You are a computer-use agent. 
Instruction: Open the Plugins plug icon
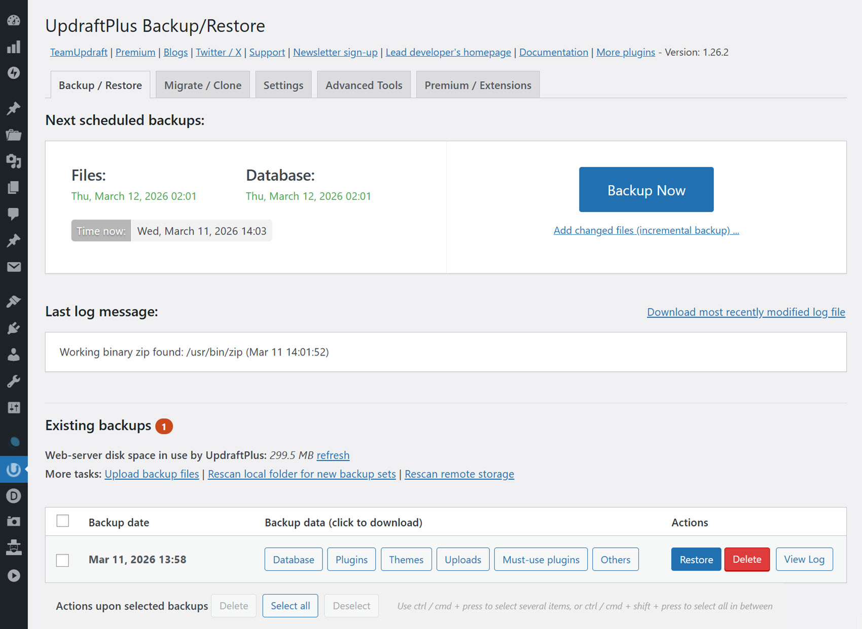click(14, 328)
